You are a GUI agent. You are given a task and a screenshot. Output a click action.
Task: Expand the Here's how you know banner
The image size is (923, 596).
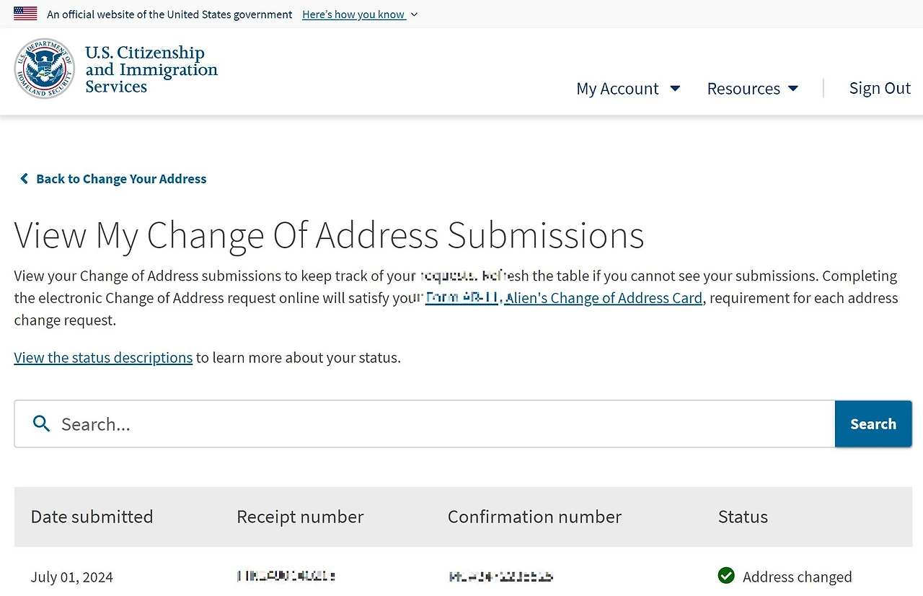tap(353, 14)
